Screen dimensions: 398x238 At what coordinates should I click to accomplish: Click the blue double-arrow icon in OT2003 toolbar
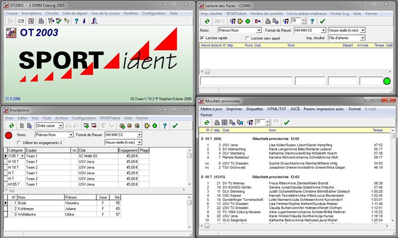[x=84, y=21]
